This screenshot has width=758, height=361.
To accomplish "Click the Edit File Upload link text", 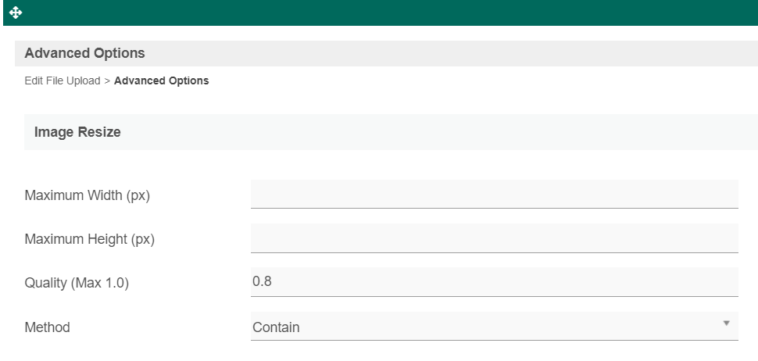I will [63, 80].
